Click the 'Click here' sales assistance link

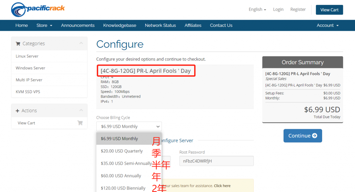pos(222,186)
